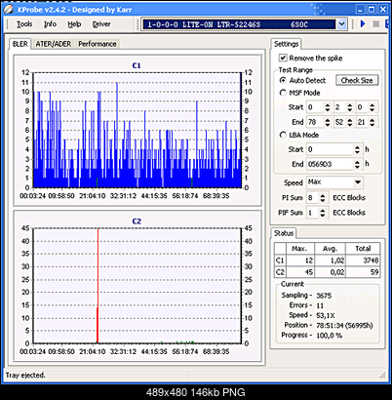Open the Speed dropdown set to Max

click(x=358, y=182)
